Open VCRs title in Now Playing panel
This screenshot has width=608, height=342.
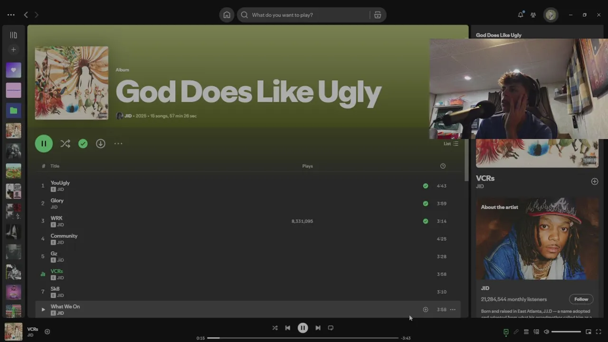point(485,178)
